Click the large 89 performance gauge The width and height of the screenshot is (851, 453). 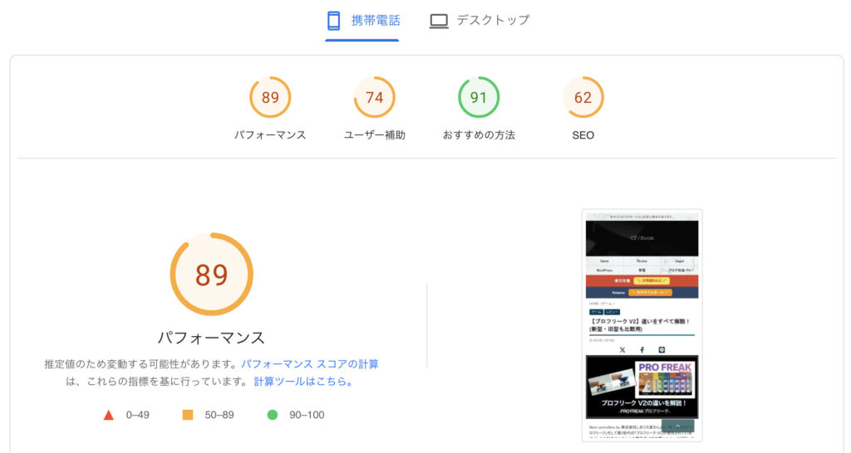[211, 274]
